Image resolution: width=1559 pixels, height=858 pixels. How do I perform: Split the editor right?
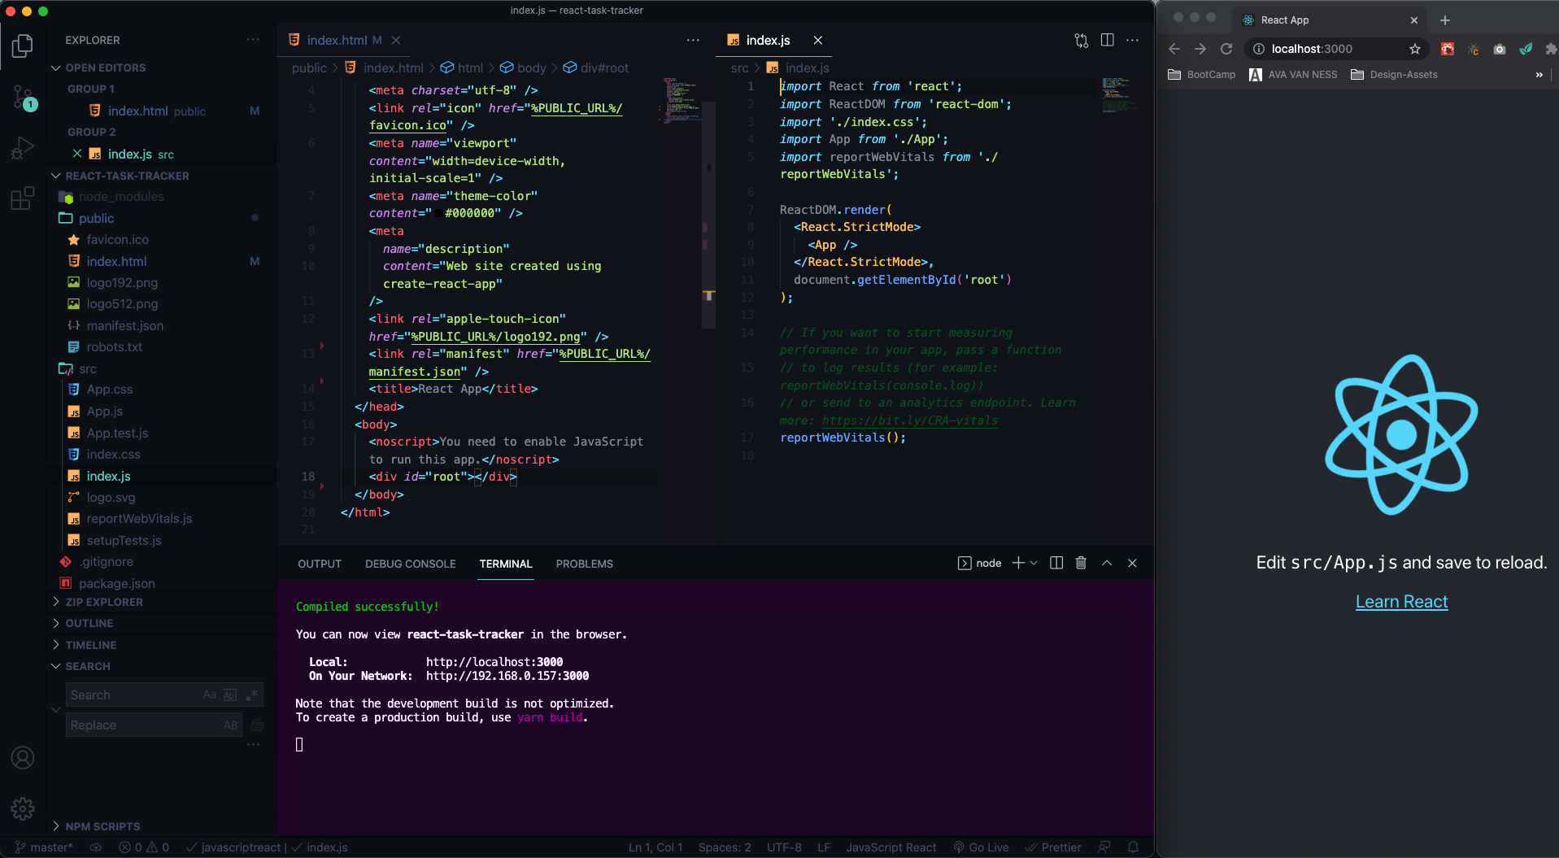click(x=1107, y=40)
